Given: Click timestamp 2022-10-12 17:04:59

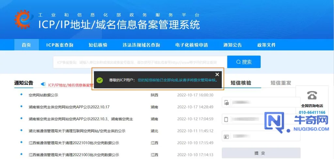Looking at the screenshot, I should [195, 119].
